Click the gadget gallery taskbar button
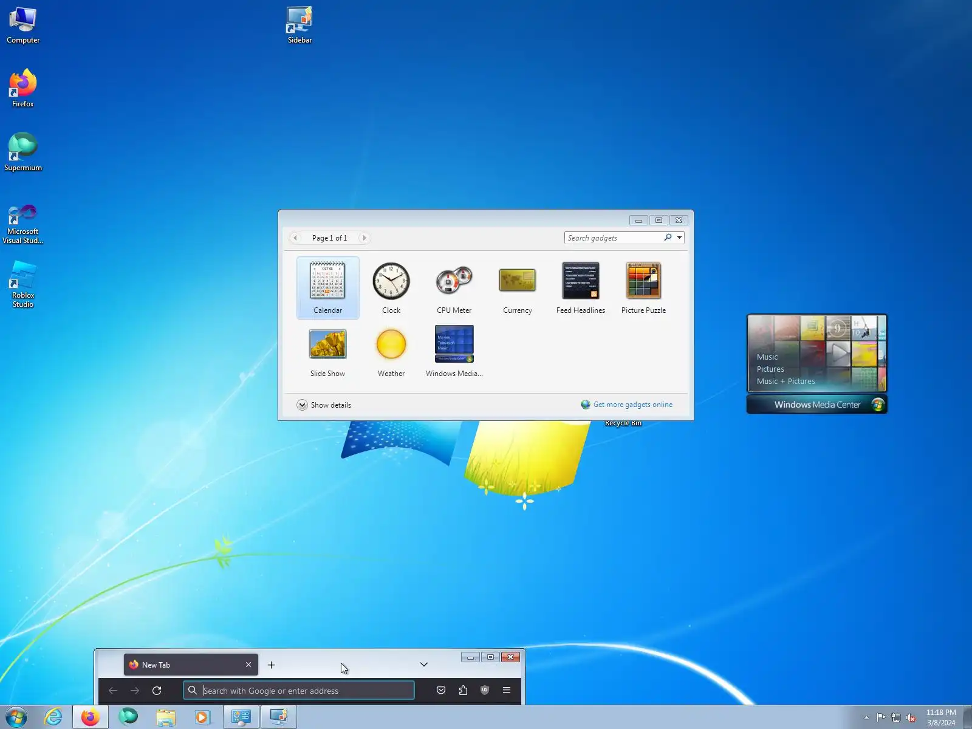The height and width of the screenshot is (729, 972). [241, 717]
